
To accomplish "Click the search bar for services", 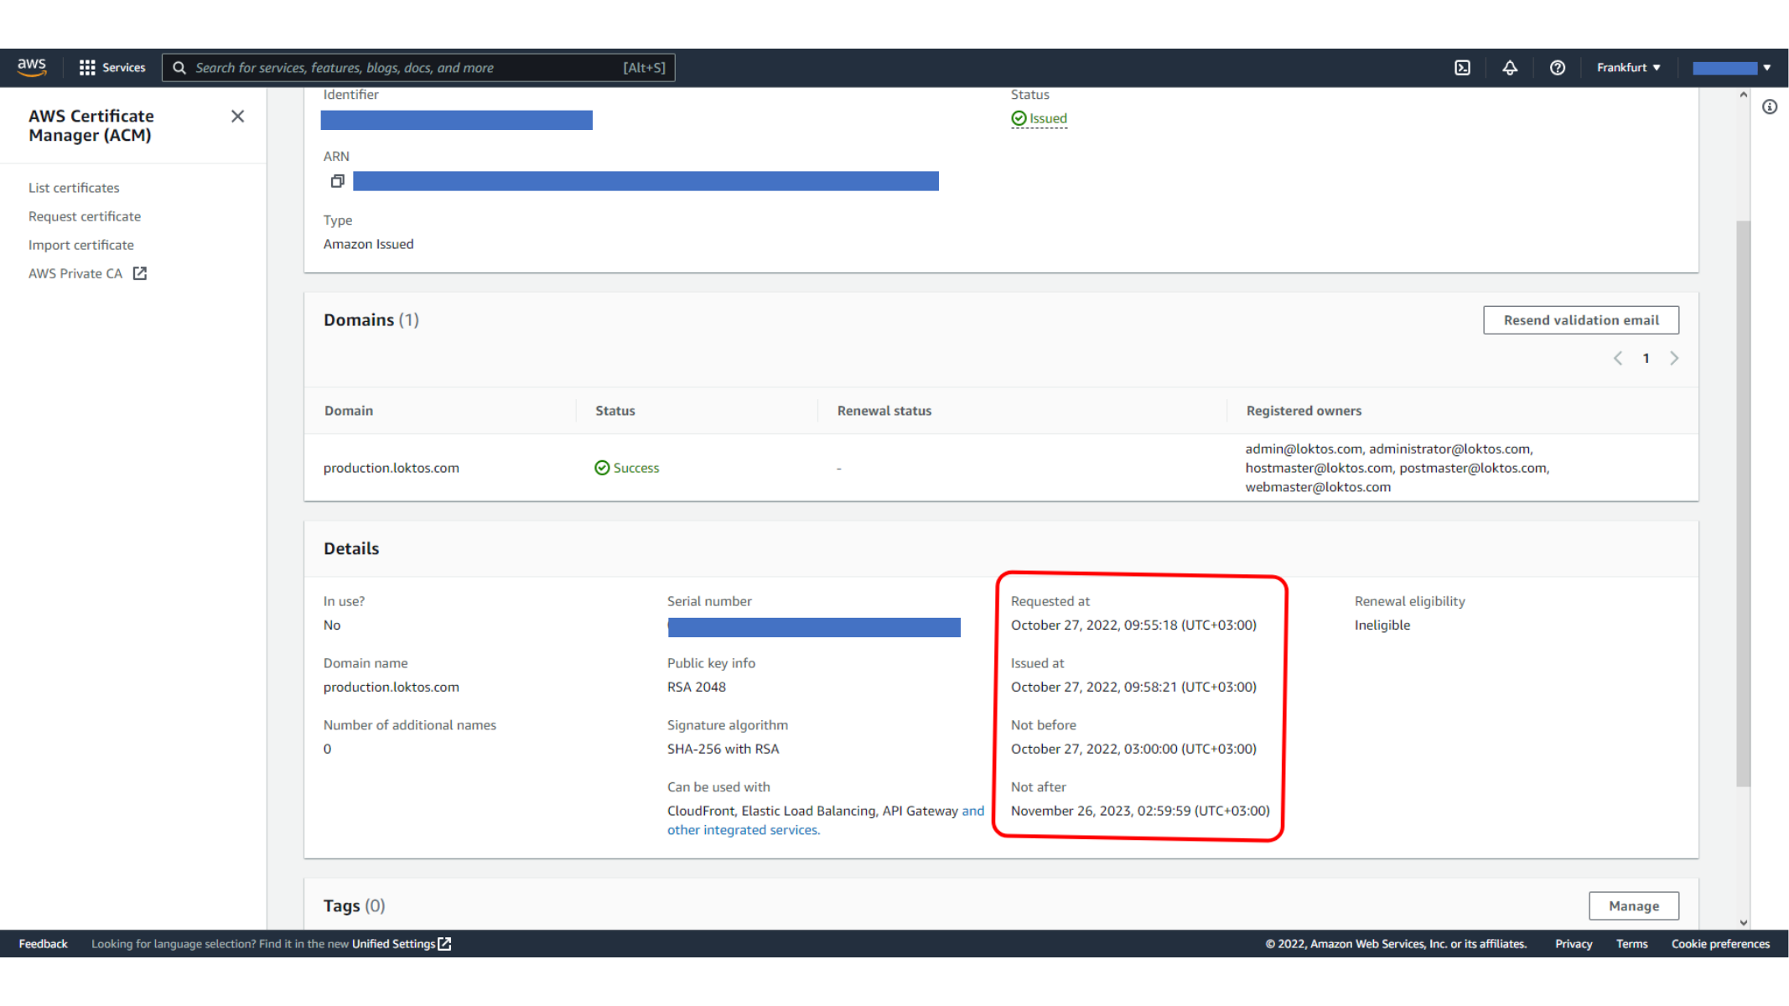I will [x=417, y=67].
